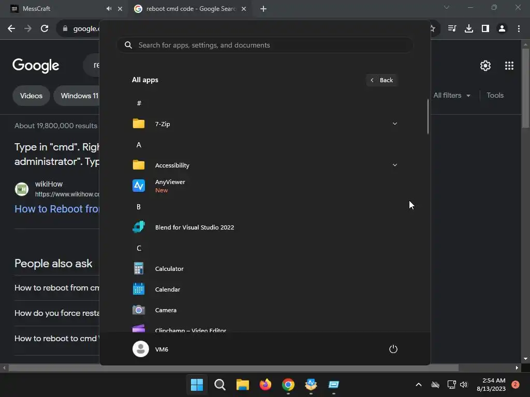Go forward in Chrome
Screen dimensions: 530x397
[x=28, y=29]
